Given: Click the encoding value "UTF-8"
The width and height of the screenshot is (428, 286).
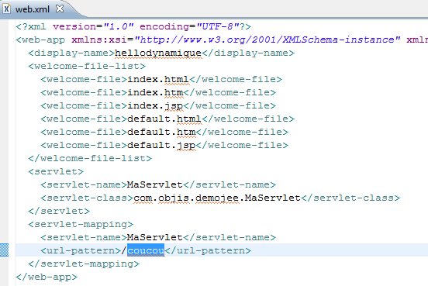Looking at the screenshot, I should click(x=217, y=27).
